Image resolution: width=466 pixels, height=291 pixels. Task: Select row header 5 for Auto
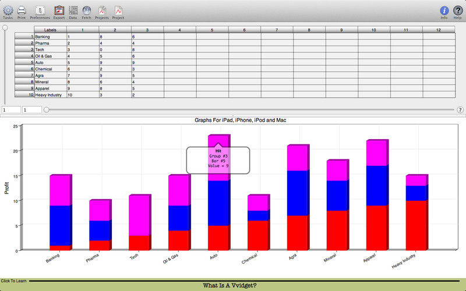coord(24,62)
